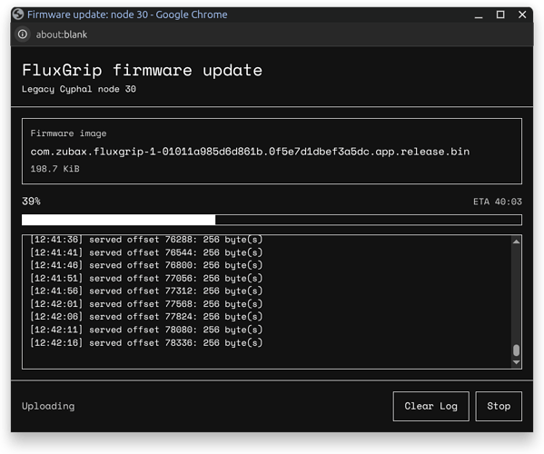
Task: Click the upload progress bar
Action: [x=272, y=220]
